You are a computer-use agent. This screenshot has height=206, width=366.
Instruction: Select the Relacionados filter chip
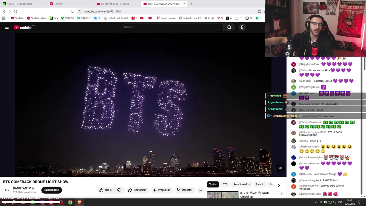point(242,184)
